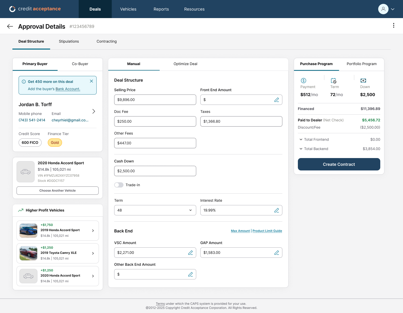
Task: Open the Bank Account link
Action: point(68,89)
